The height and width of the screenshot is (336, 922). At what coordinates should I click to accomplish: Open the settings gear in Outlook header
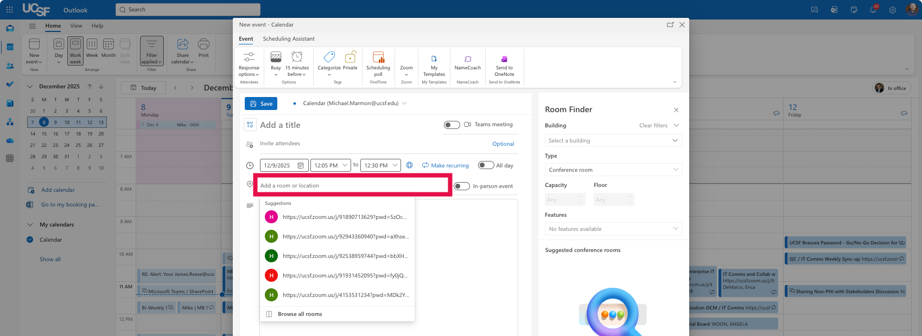pos(893,10)
